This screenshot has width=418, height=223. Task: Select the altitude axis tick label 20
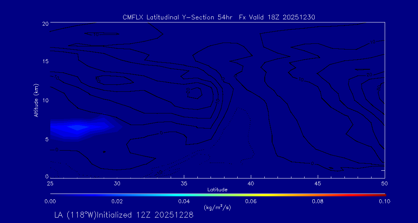(x=45, y=23)
